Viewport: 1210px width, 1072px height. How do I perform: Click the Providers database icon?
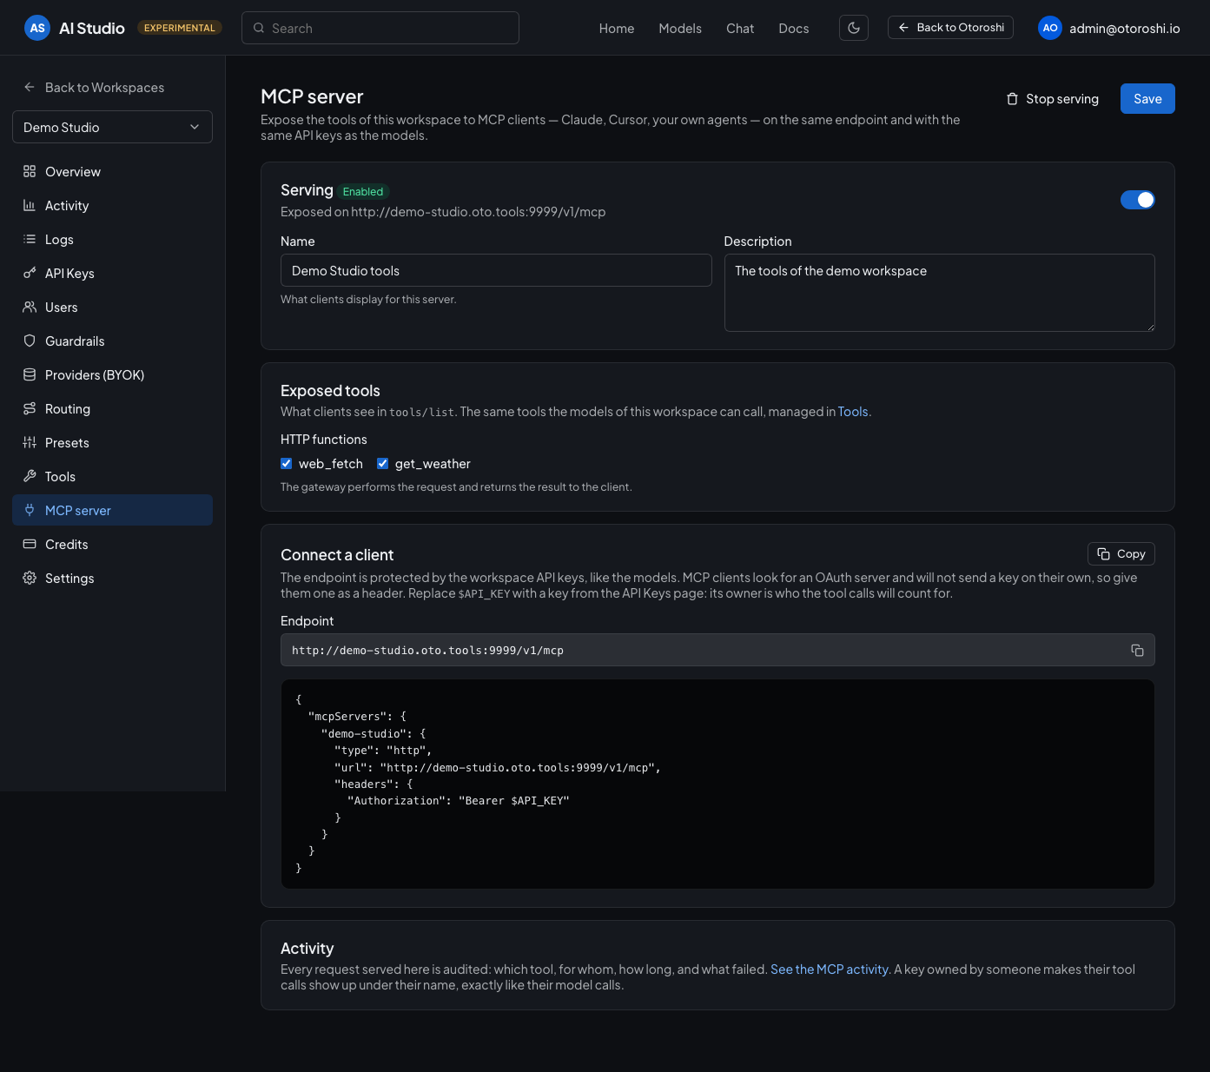point(30,374)
